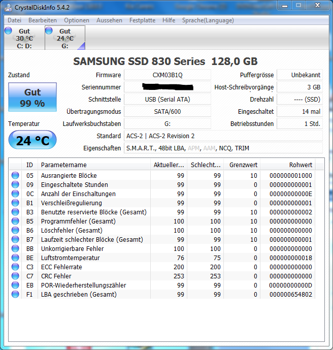Select the Verschleißregulierung parameter name
333x350 pixels.
coord(72,203)
